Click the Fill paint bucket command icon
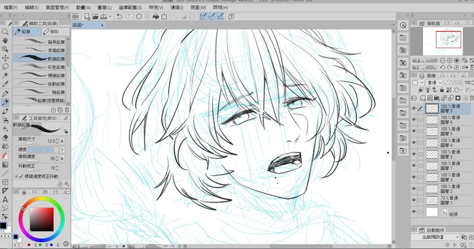Screen dimensions: 474x249 pyautogui.click(x=156, y=16)
